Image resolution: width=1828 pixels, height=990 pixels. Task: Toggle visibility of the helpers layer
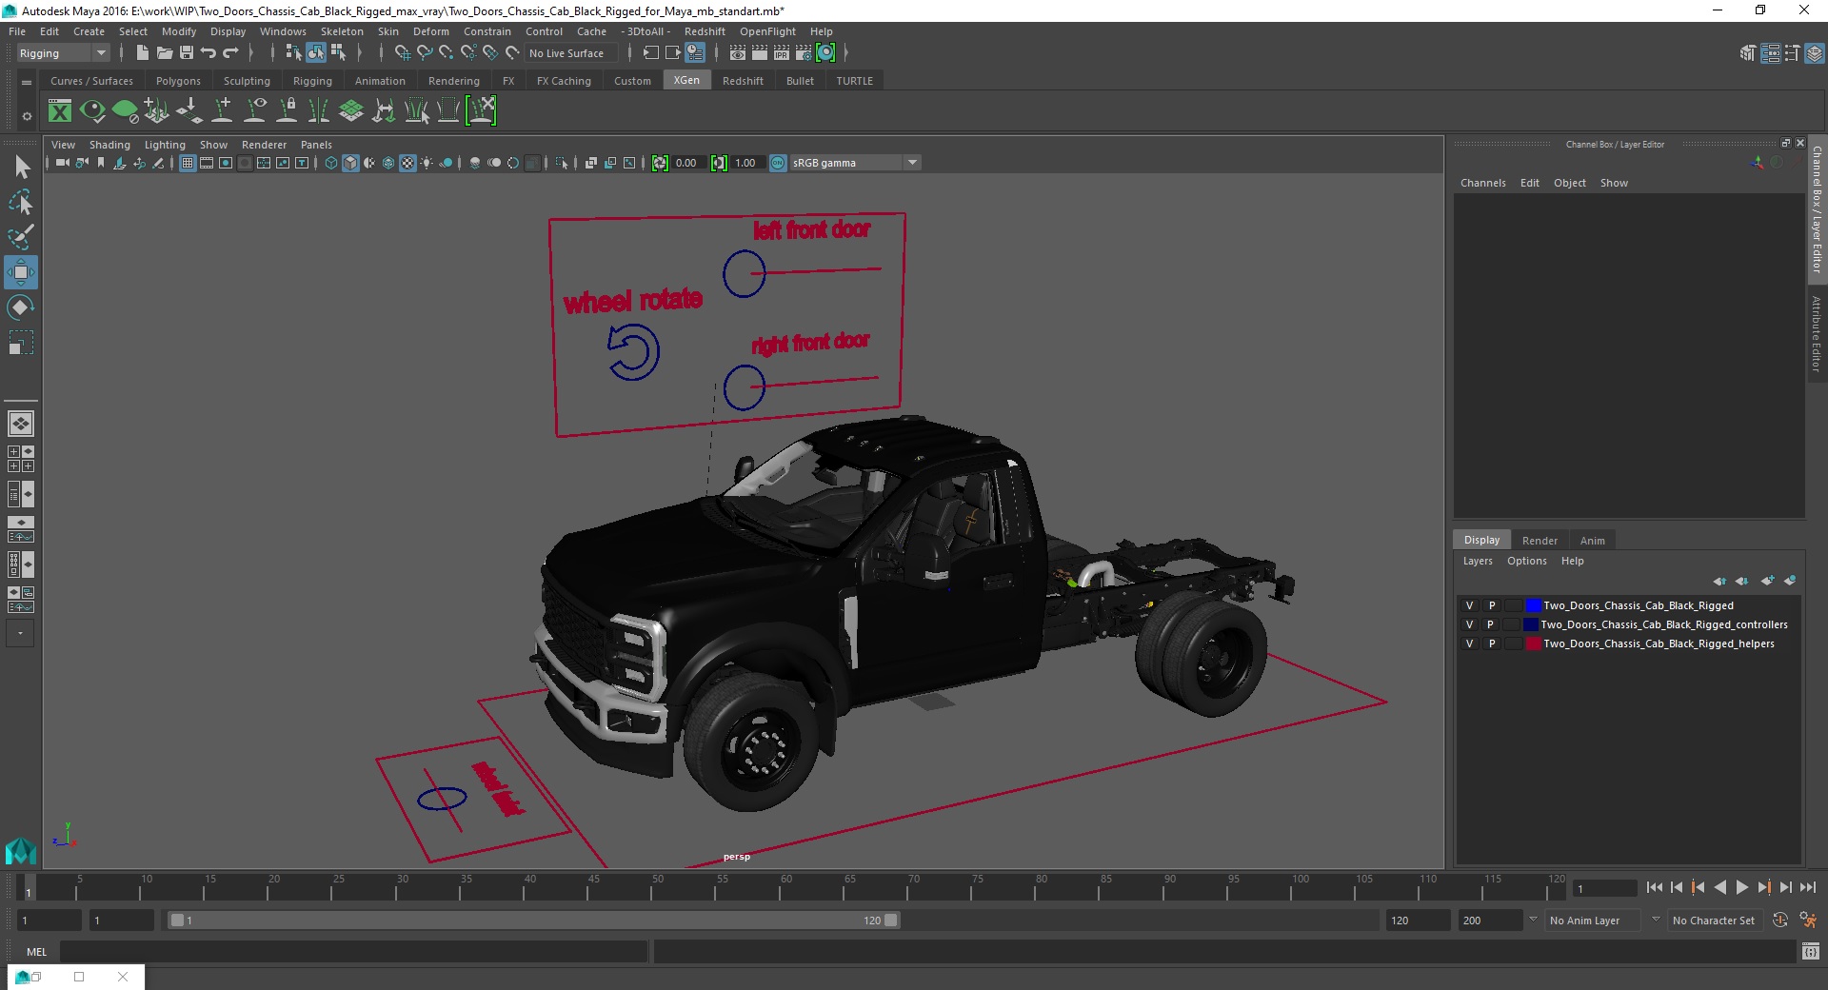click(1469, 643)
